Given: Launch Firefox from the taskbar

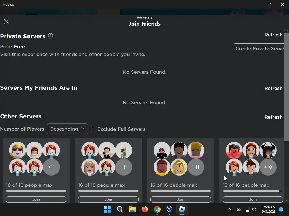Looking at the screenshot, I should pyautogui.click(x=145, y=209).
